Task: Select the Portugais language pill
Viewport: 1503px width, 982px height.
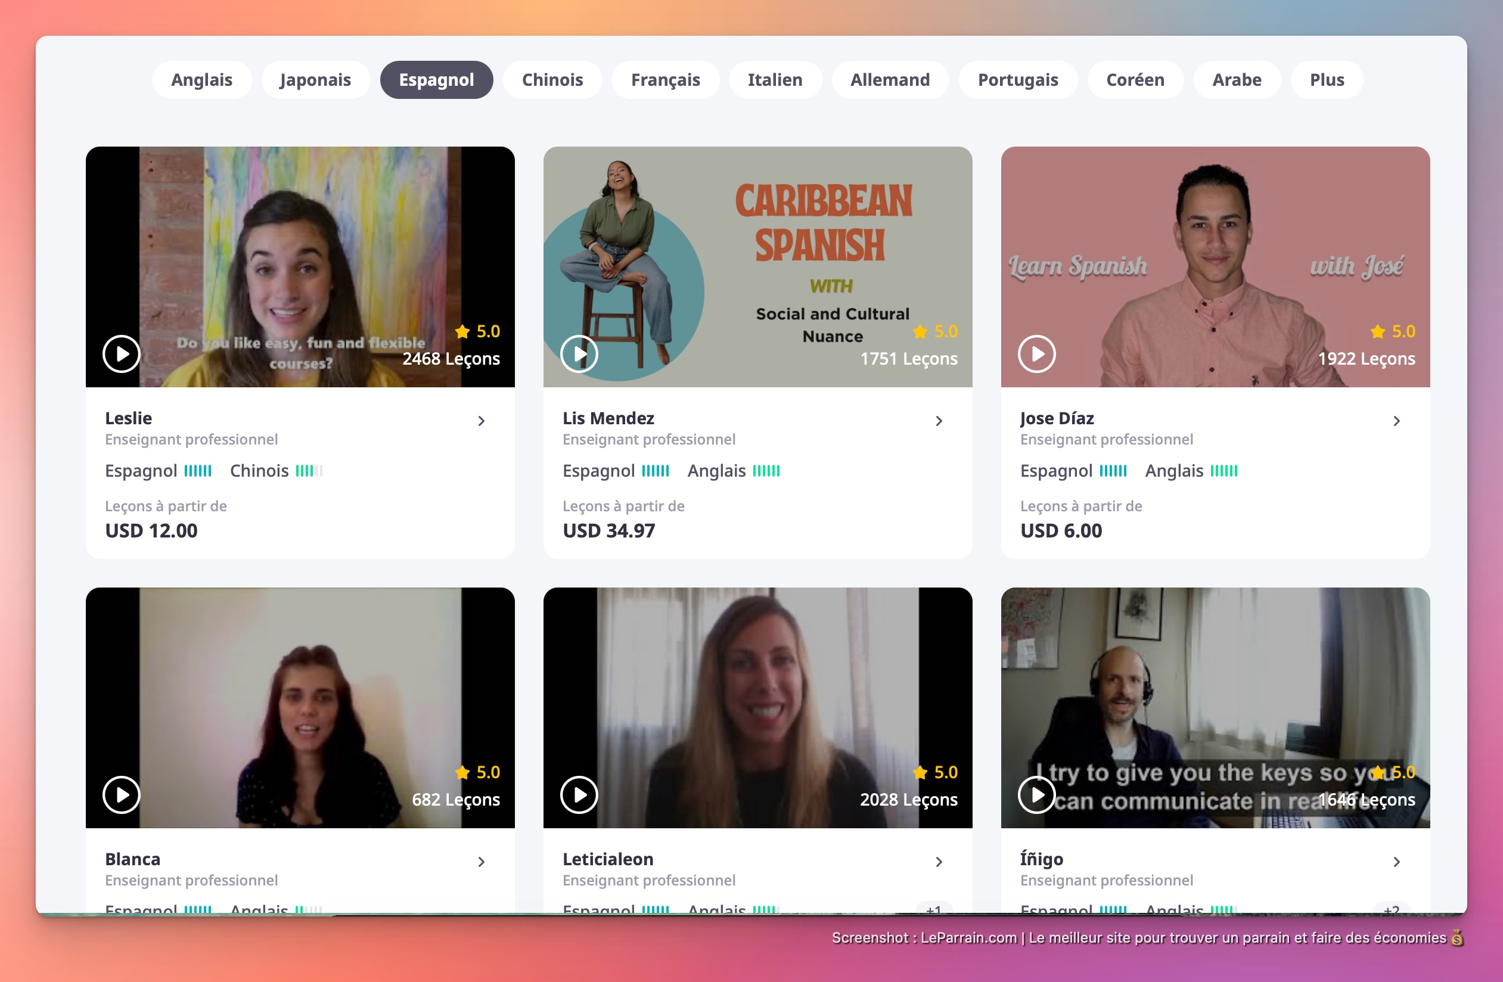Action: click(1017, 80)
